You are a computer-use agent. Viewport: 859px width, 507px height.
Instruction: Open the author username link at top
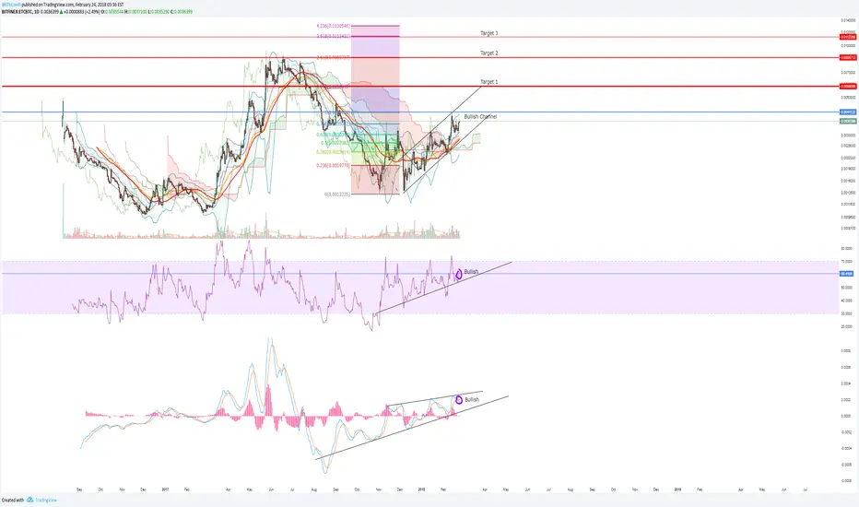click(x=11, y=4)
